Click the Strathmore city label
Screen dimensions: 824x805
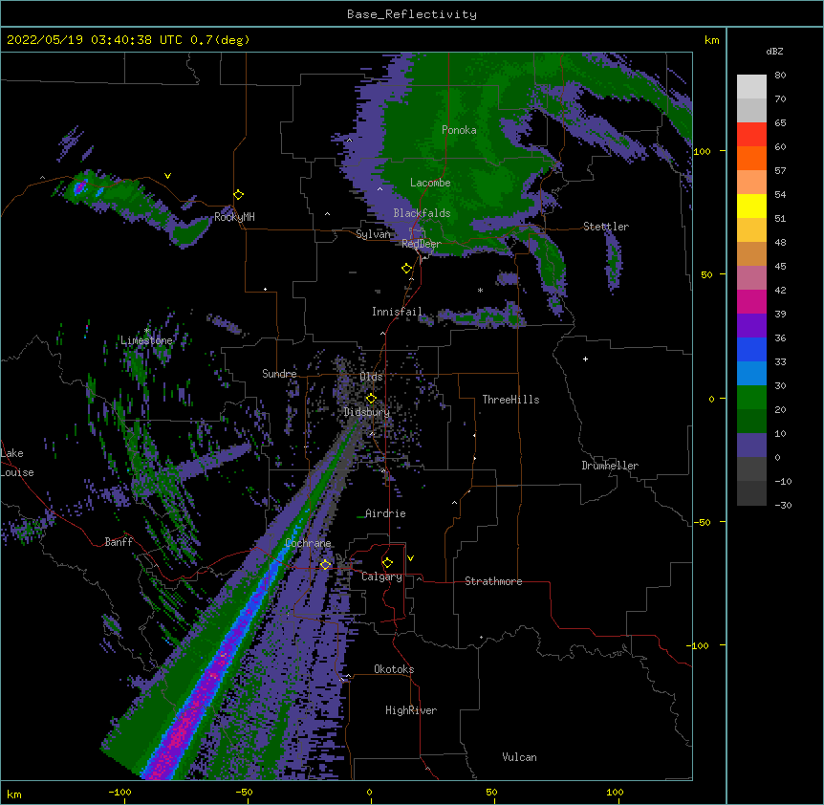pos(493,581)
